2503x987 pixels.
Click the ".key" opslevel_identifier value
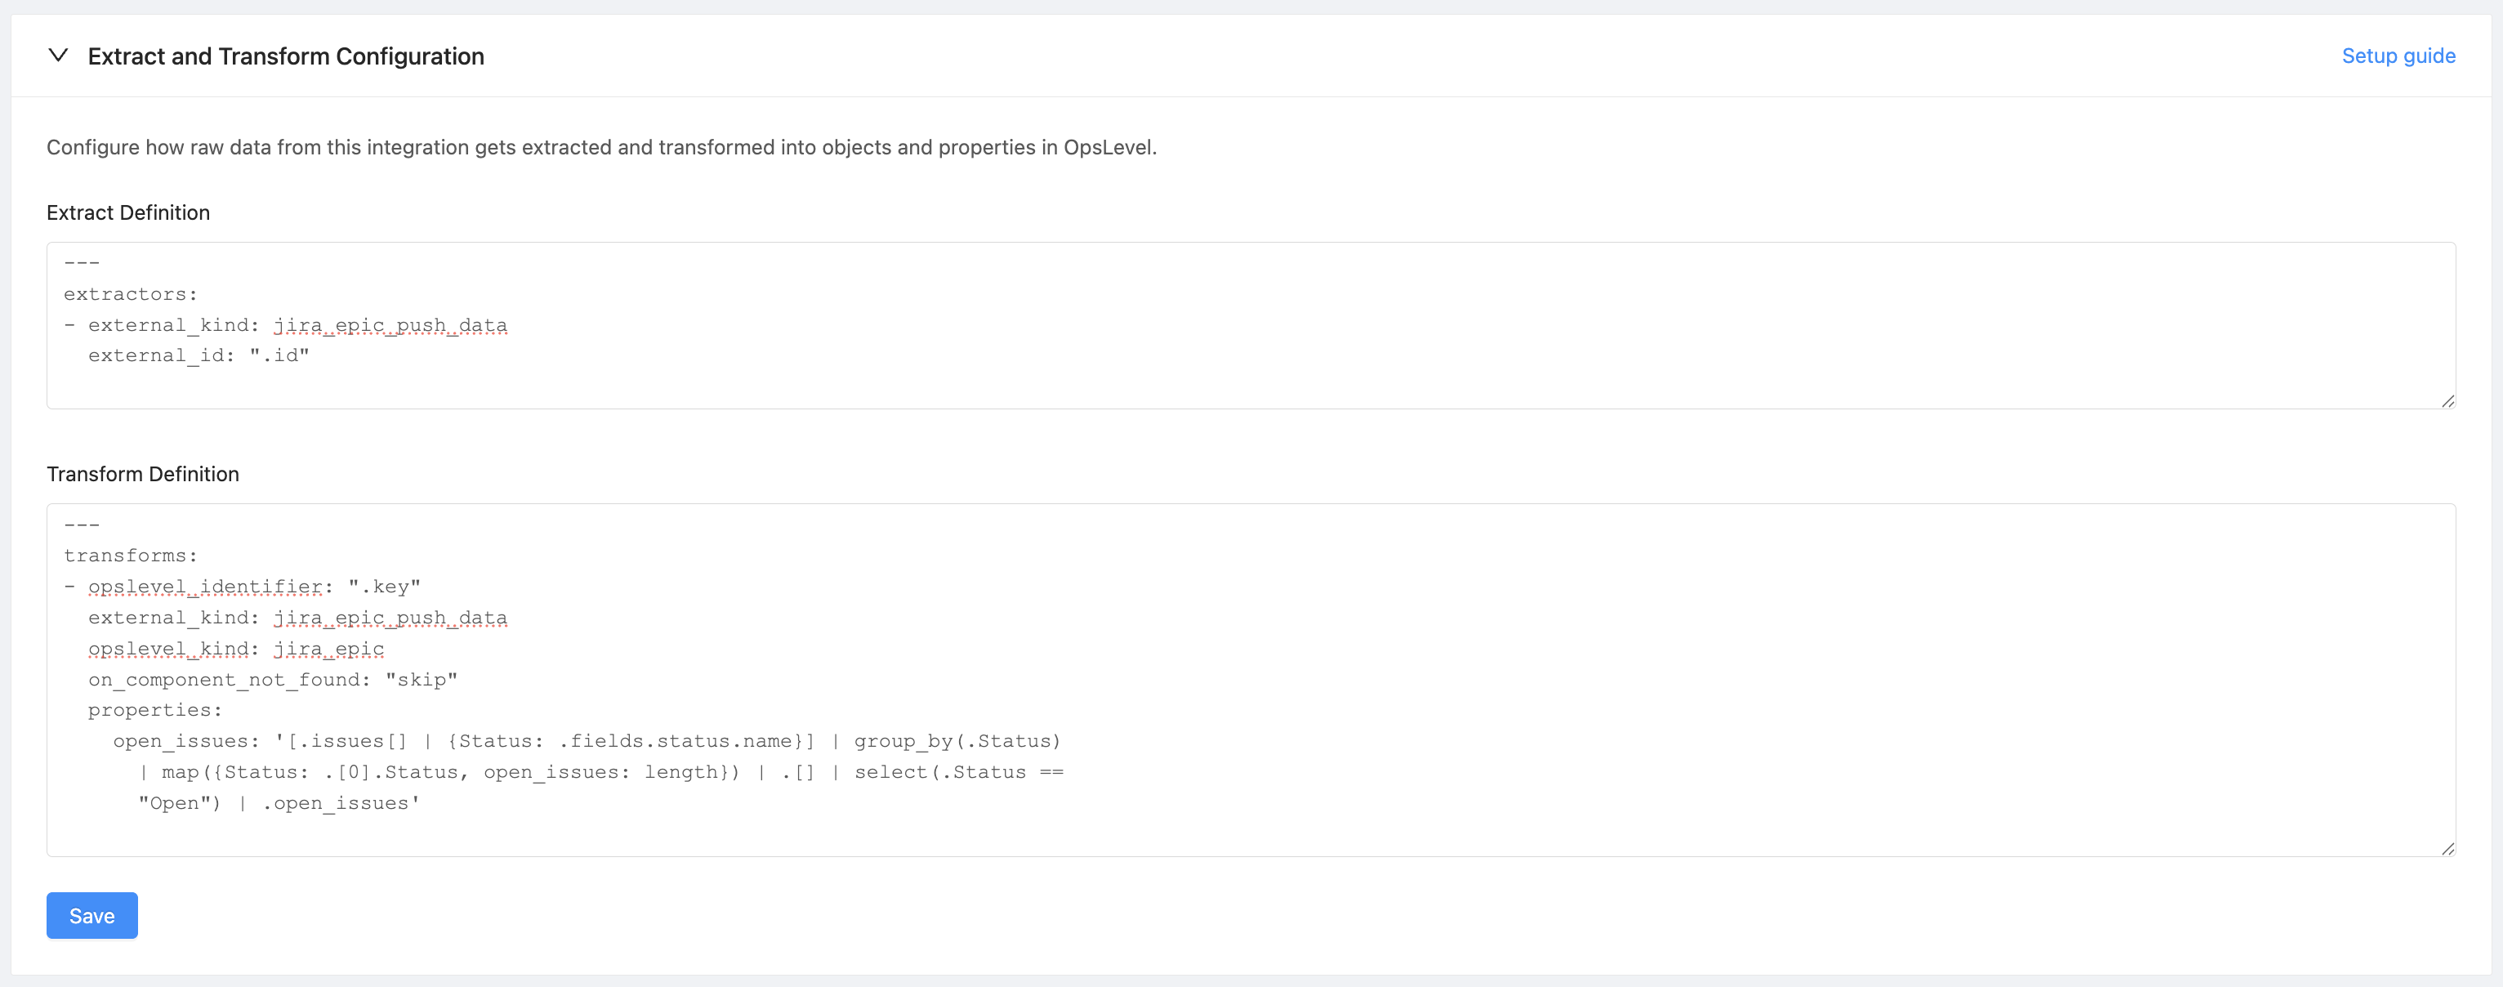[384, 587]
